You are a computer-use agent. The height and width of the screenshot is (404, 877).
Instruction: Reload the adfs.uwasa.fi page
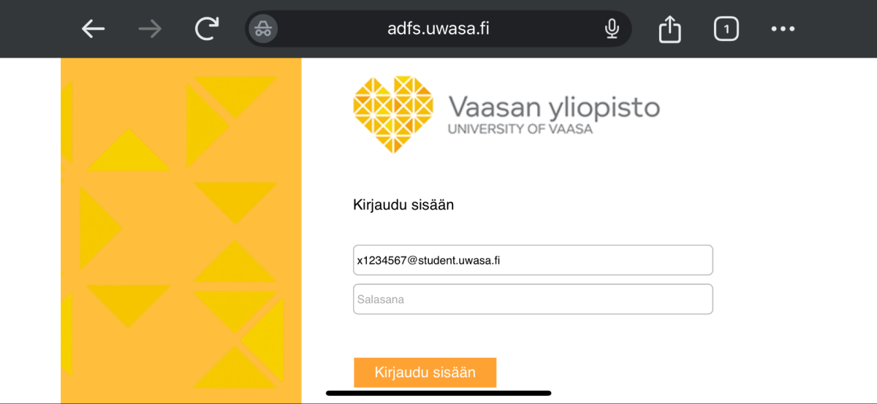(x=207, y=29)
